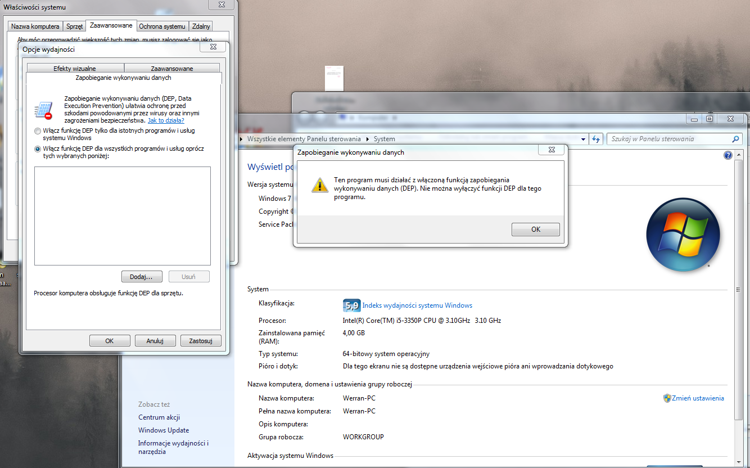The height and width of the screenshot is (468, 750).
Task: Click the Usuń button
Action: pyautogui.click(x=189, y=277)
